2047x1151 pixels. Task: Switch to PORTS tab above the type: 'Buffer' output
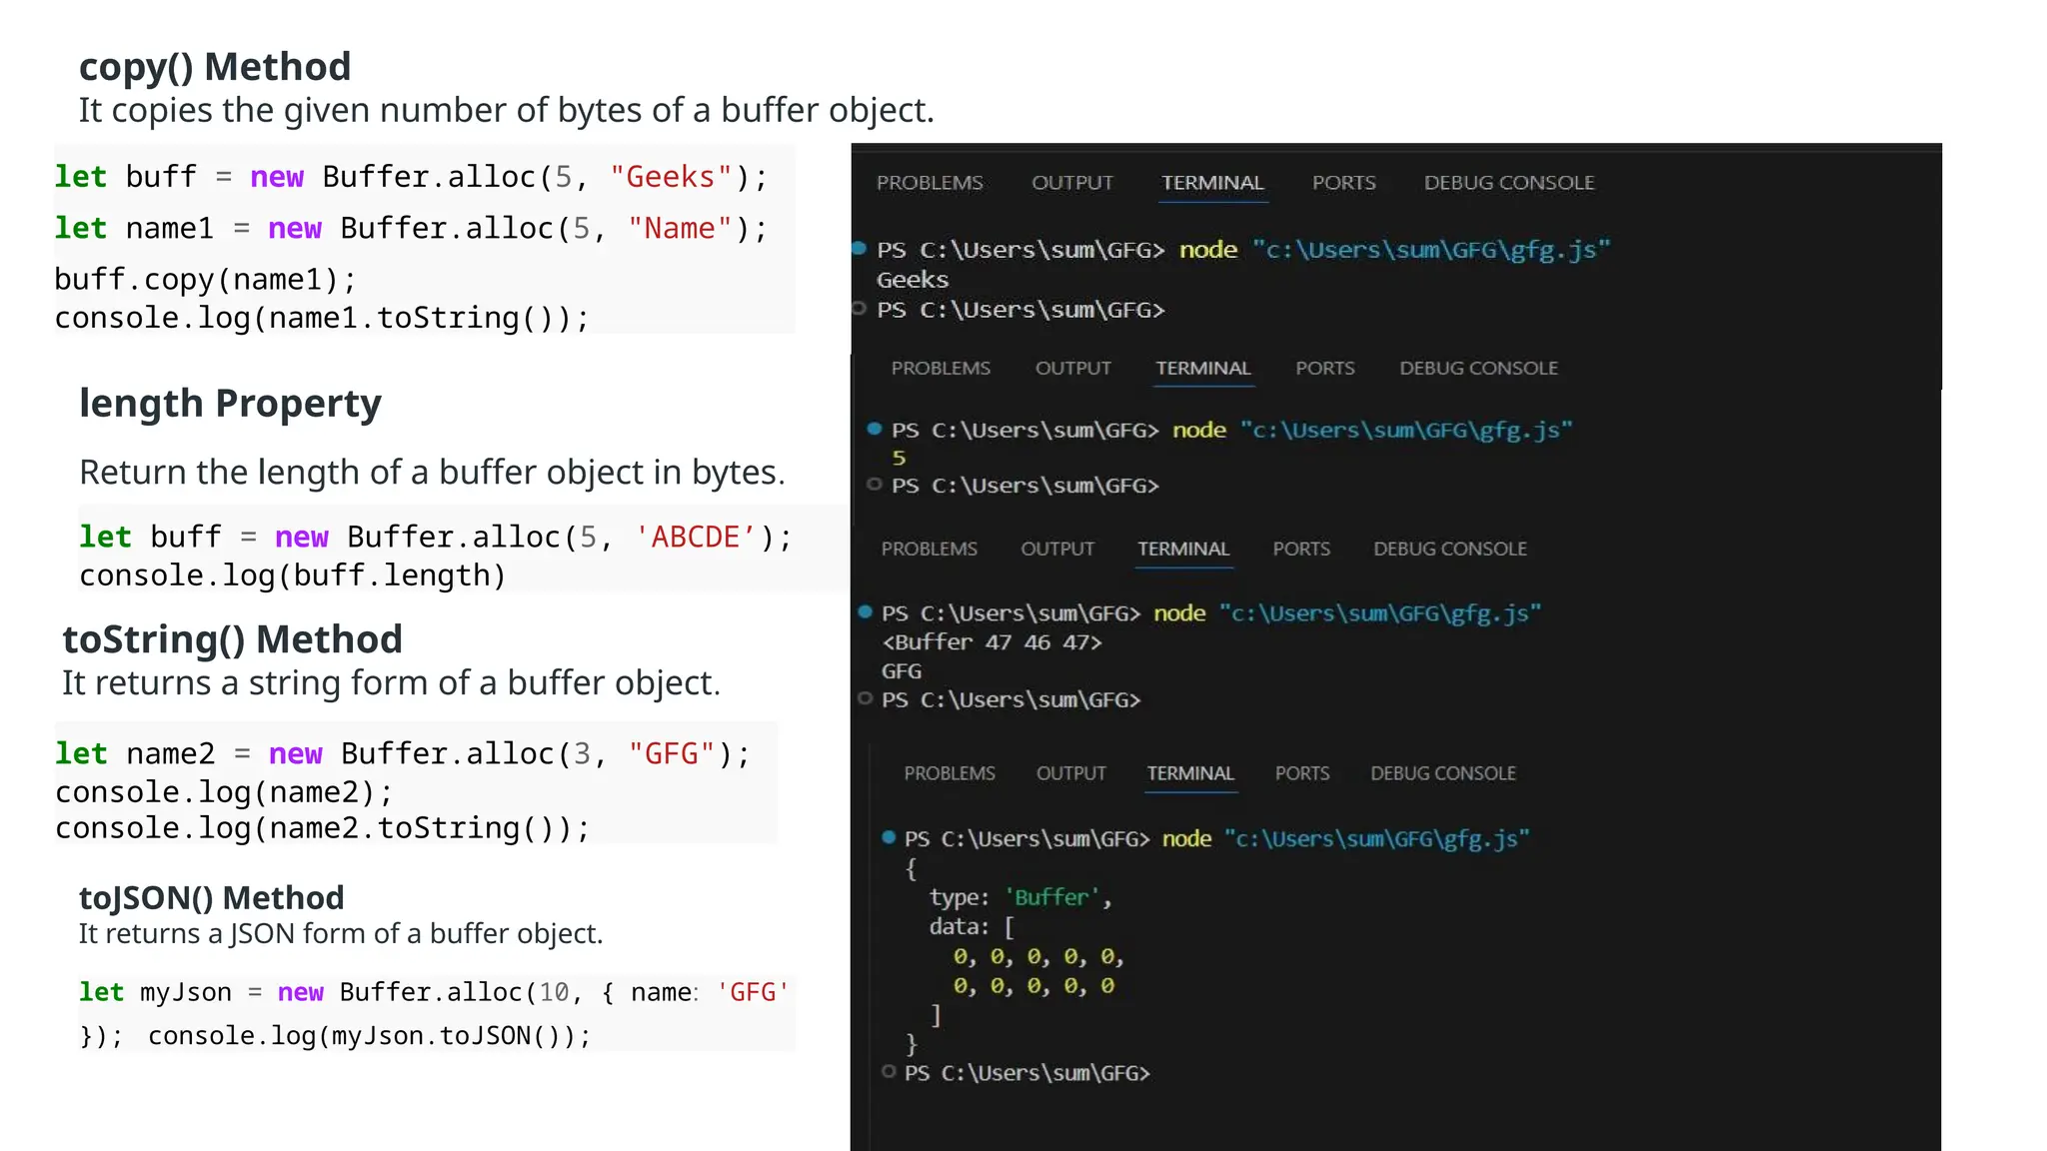[x=1302, y=773]
